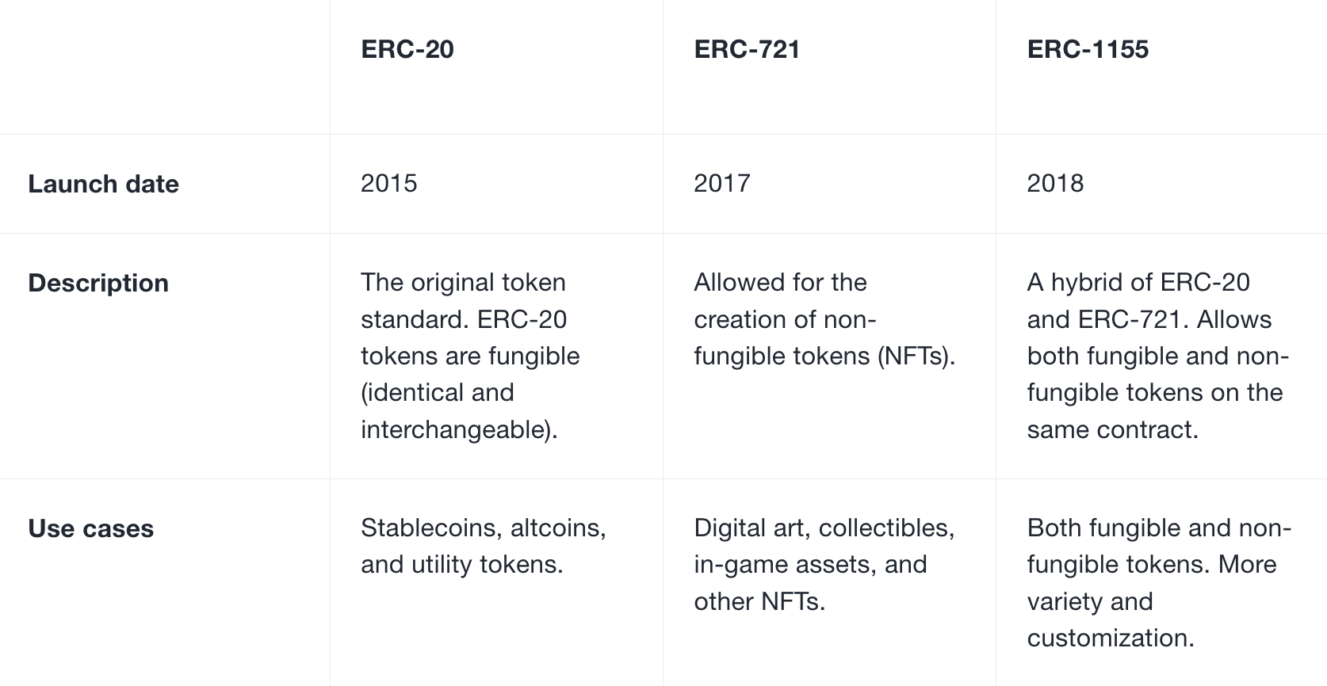1327x686 pixels.
Task: Click the Description row label
Action: click(x=98, y=283)
